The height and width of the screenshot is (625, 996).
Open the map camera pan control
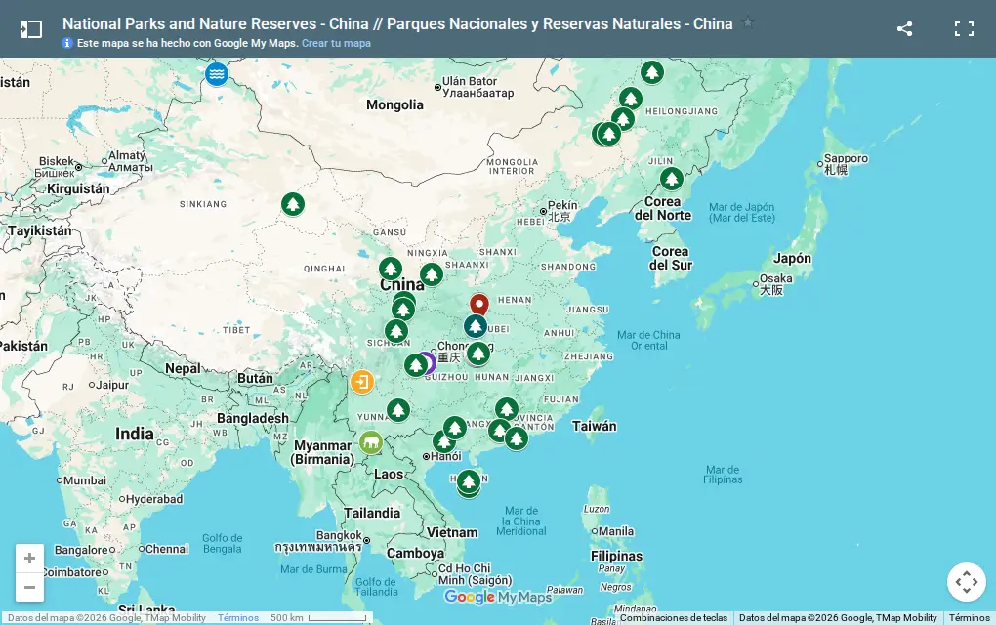[x=966, y=582]
